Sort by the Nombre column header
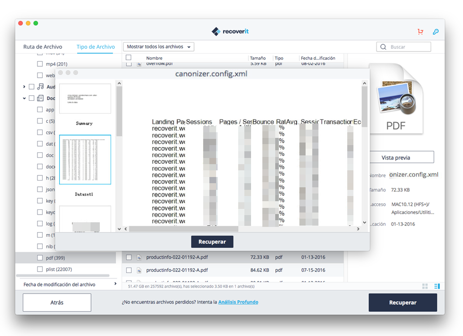463x336 pixels. pyautogui.click(x=154, y=58)
